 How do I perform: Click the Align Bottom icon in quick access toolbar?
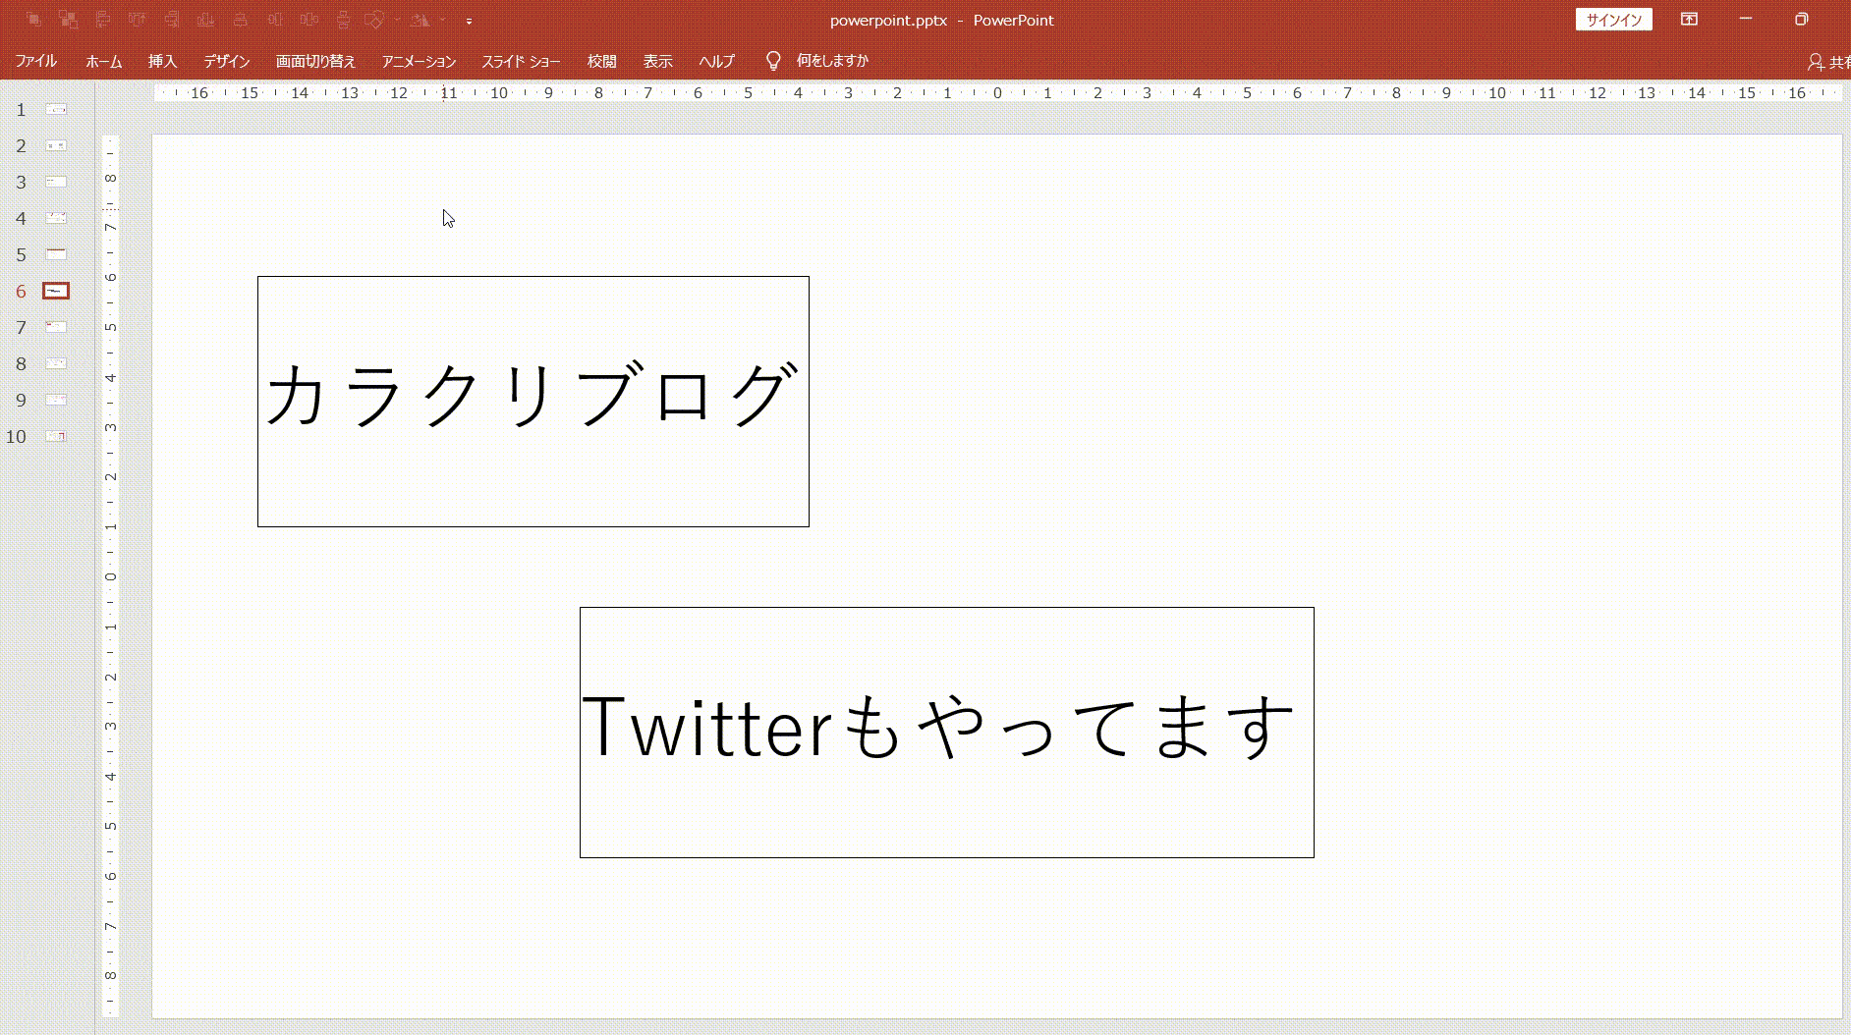205,20
